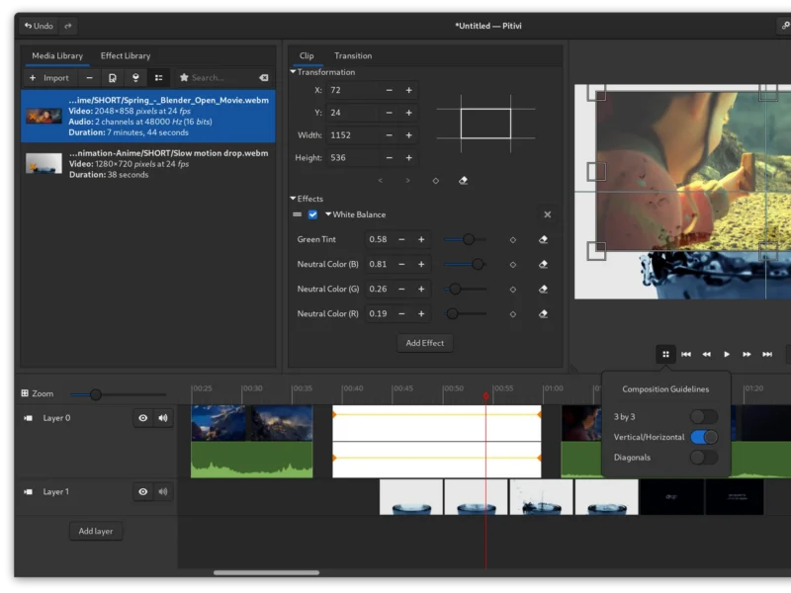Go to previous transformation keyframe

tap(381, 181)
